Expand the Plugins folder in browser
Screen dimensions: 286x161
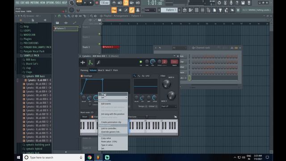(x=28, y=39)
